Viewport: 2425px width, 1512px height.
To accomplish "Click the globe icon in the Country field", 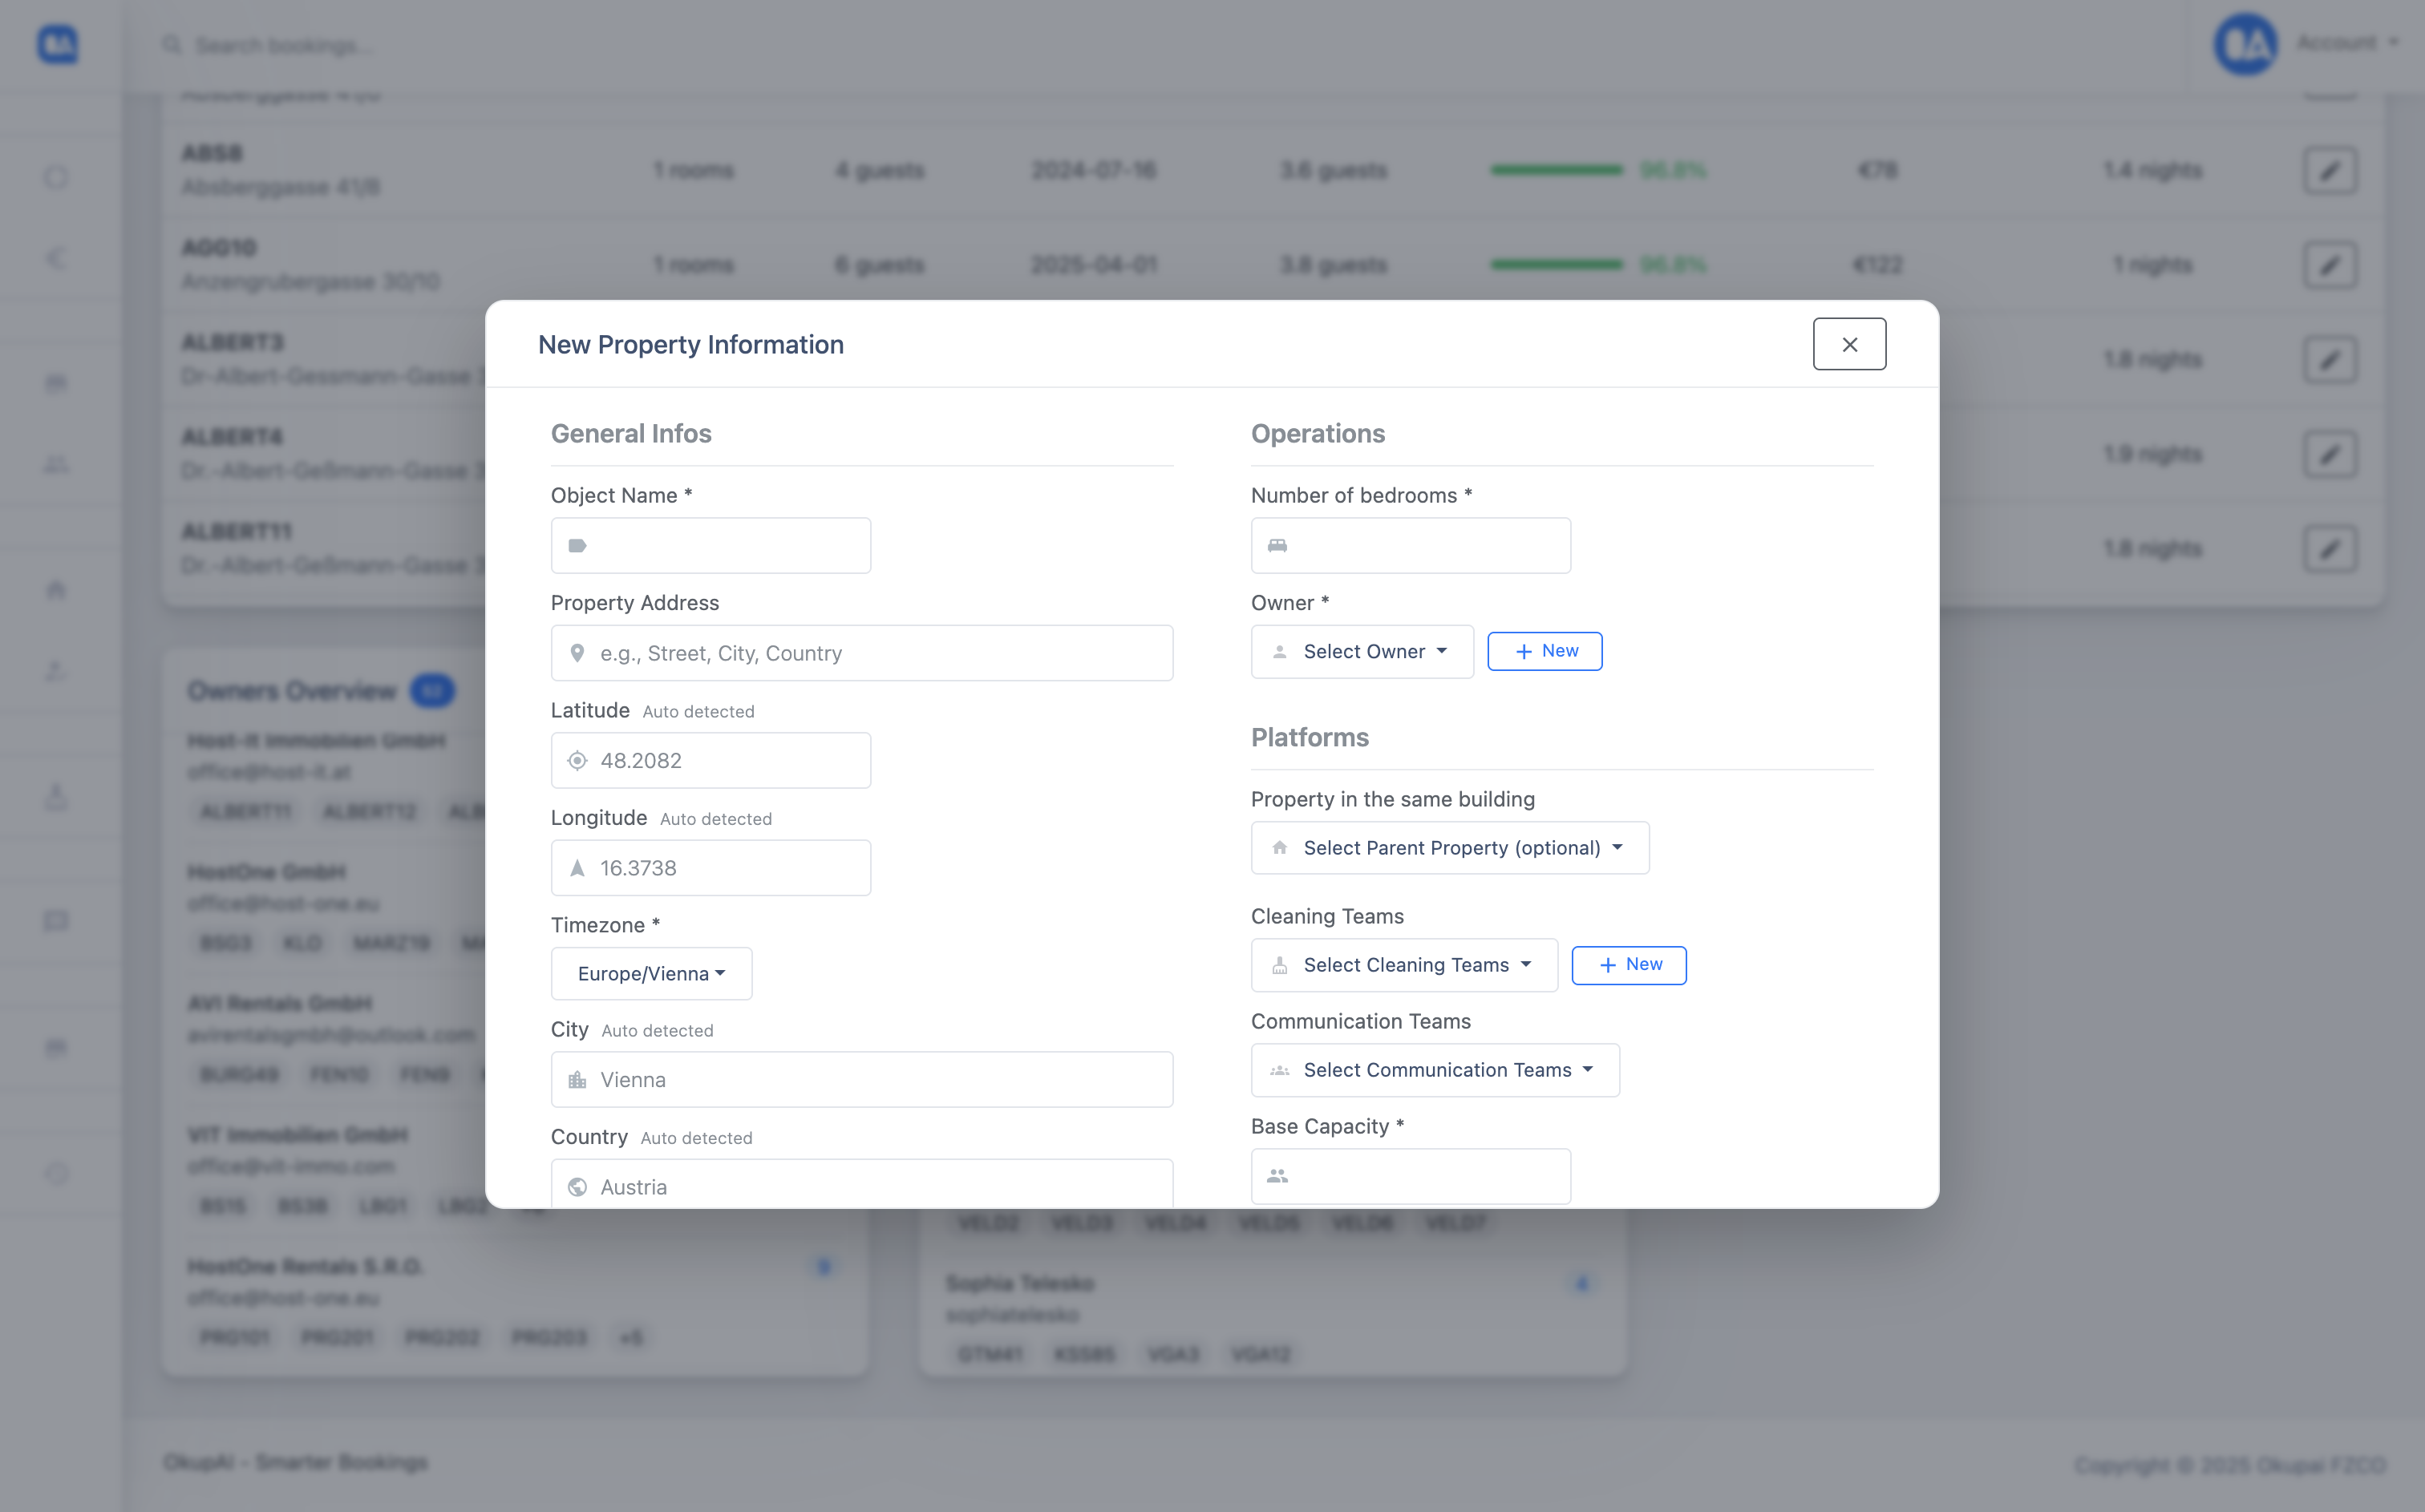I will tap(577, 1187).
